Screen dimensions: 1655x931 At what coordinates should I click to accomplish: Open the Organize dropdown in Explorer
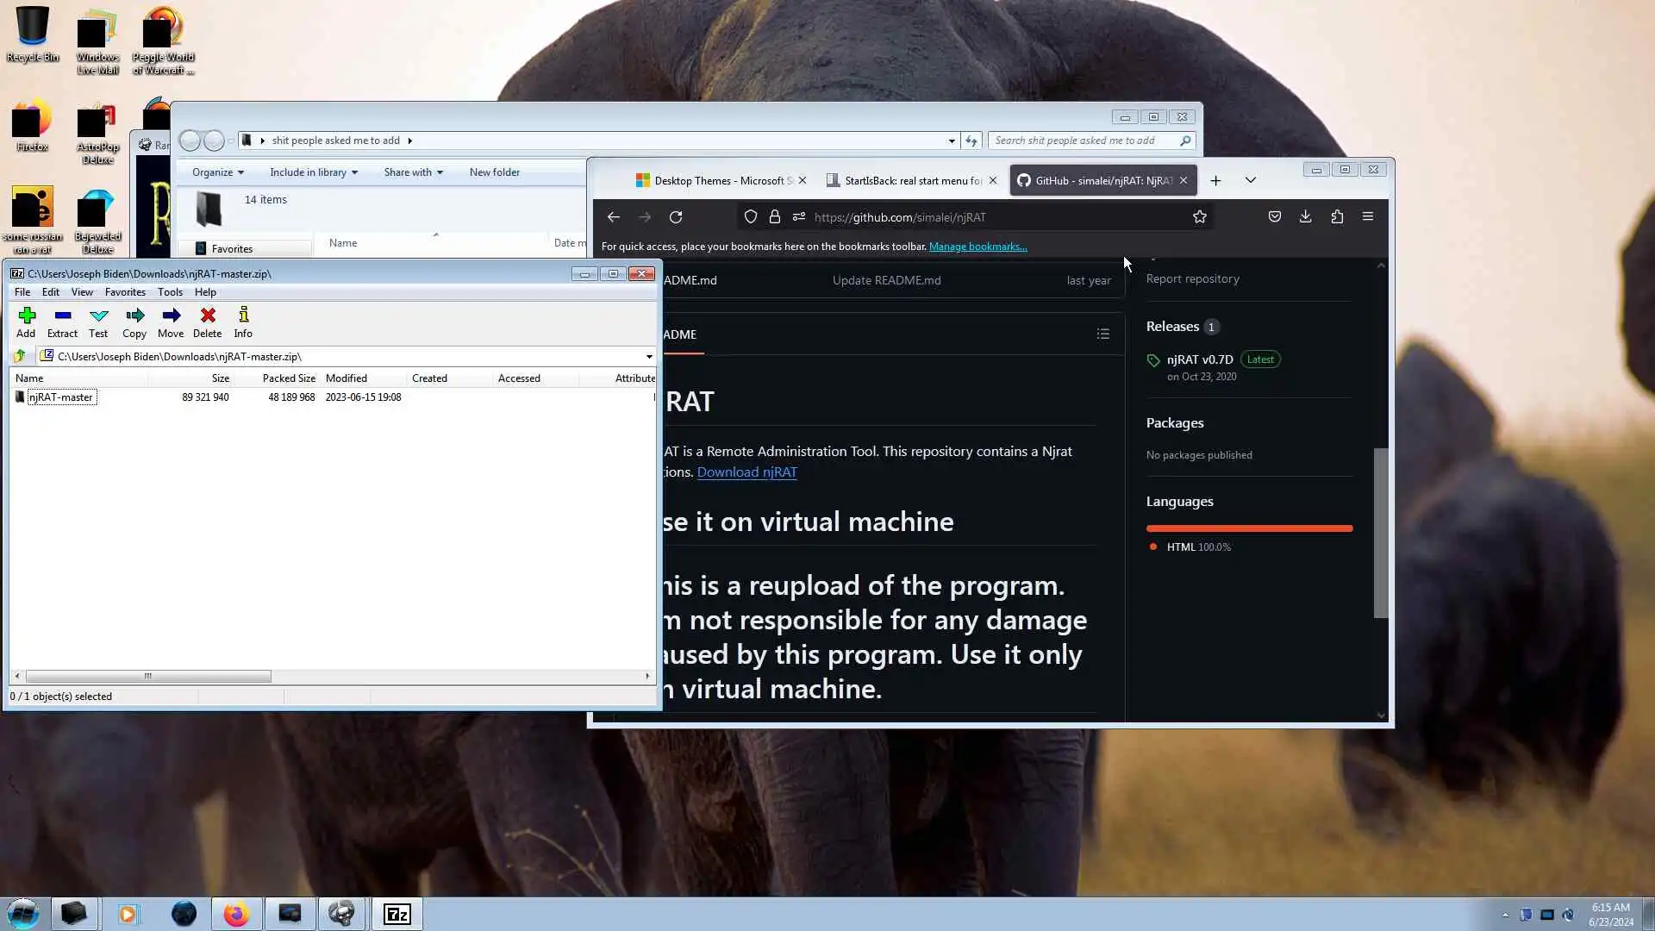point(217,172)
